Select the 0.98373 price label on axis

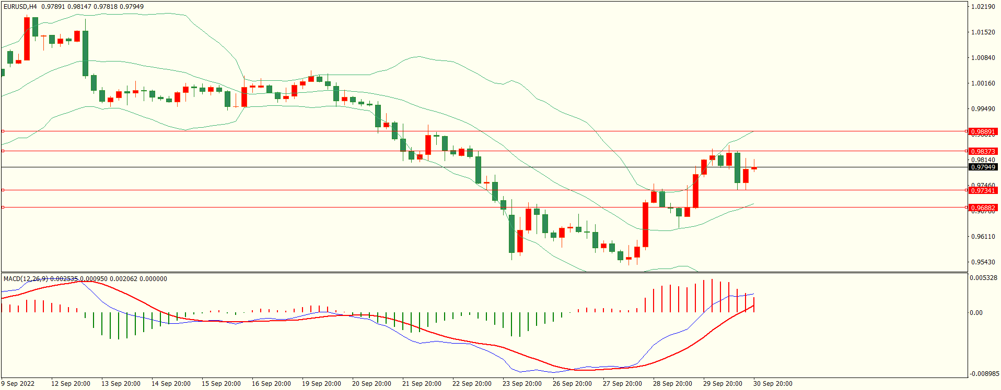tap(982, 152)
